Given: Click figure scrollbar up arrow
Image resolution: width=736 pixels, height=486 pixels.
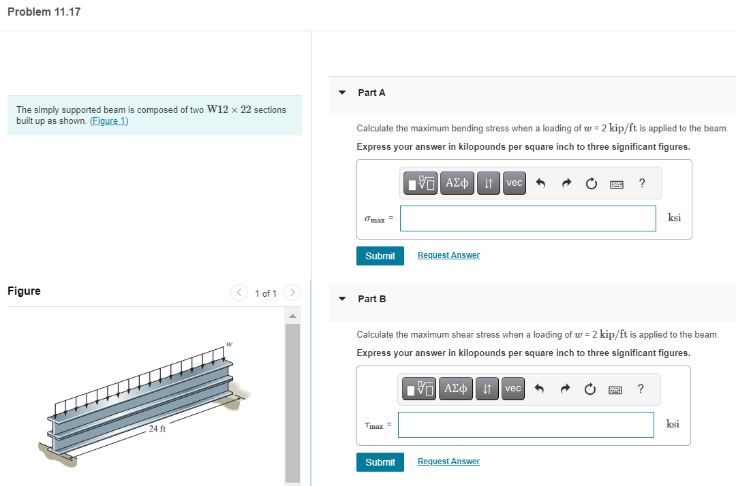Looking at the screenshot, I should (x=292, y=316).
